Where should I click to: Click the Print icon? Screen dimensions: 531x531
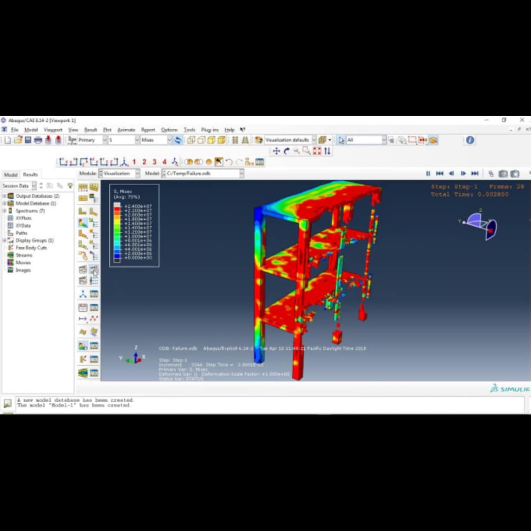click(38, 140)
